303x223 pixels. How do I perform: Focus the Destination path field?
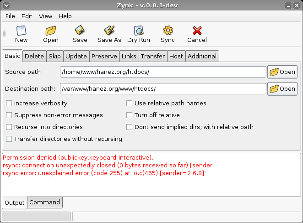tap(163, 89)
